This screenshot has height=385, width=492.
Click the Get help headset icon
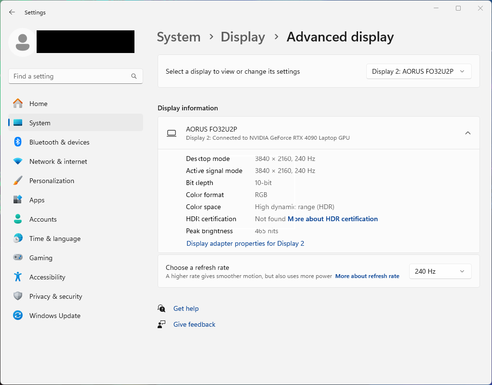161,308
